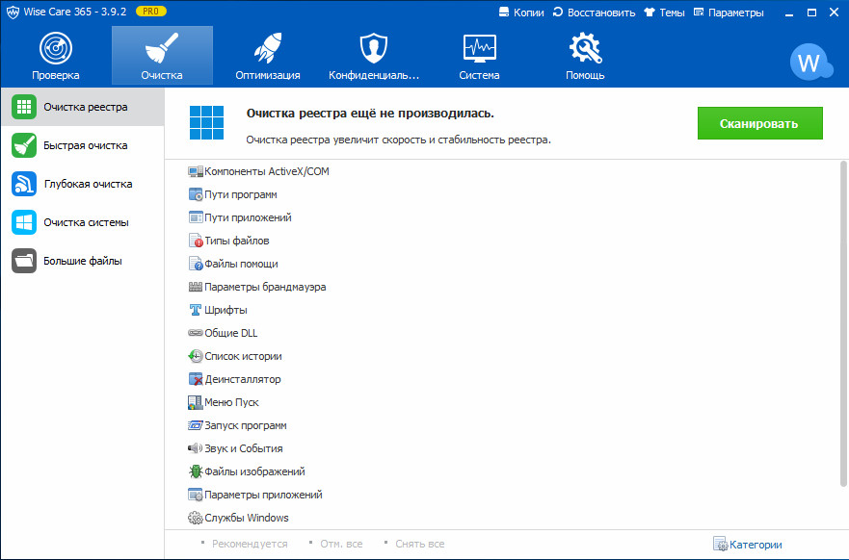Select the Звук и События text row
849x560 pixels.
click(244, 448)
